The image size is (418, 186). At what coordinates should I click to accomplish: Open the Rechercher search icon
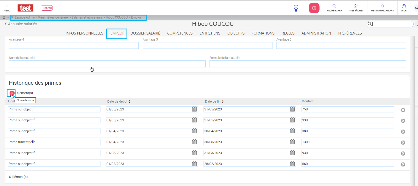[334, 8]
